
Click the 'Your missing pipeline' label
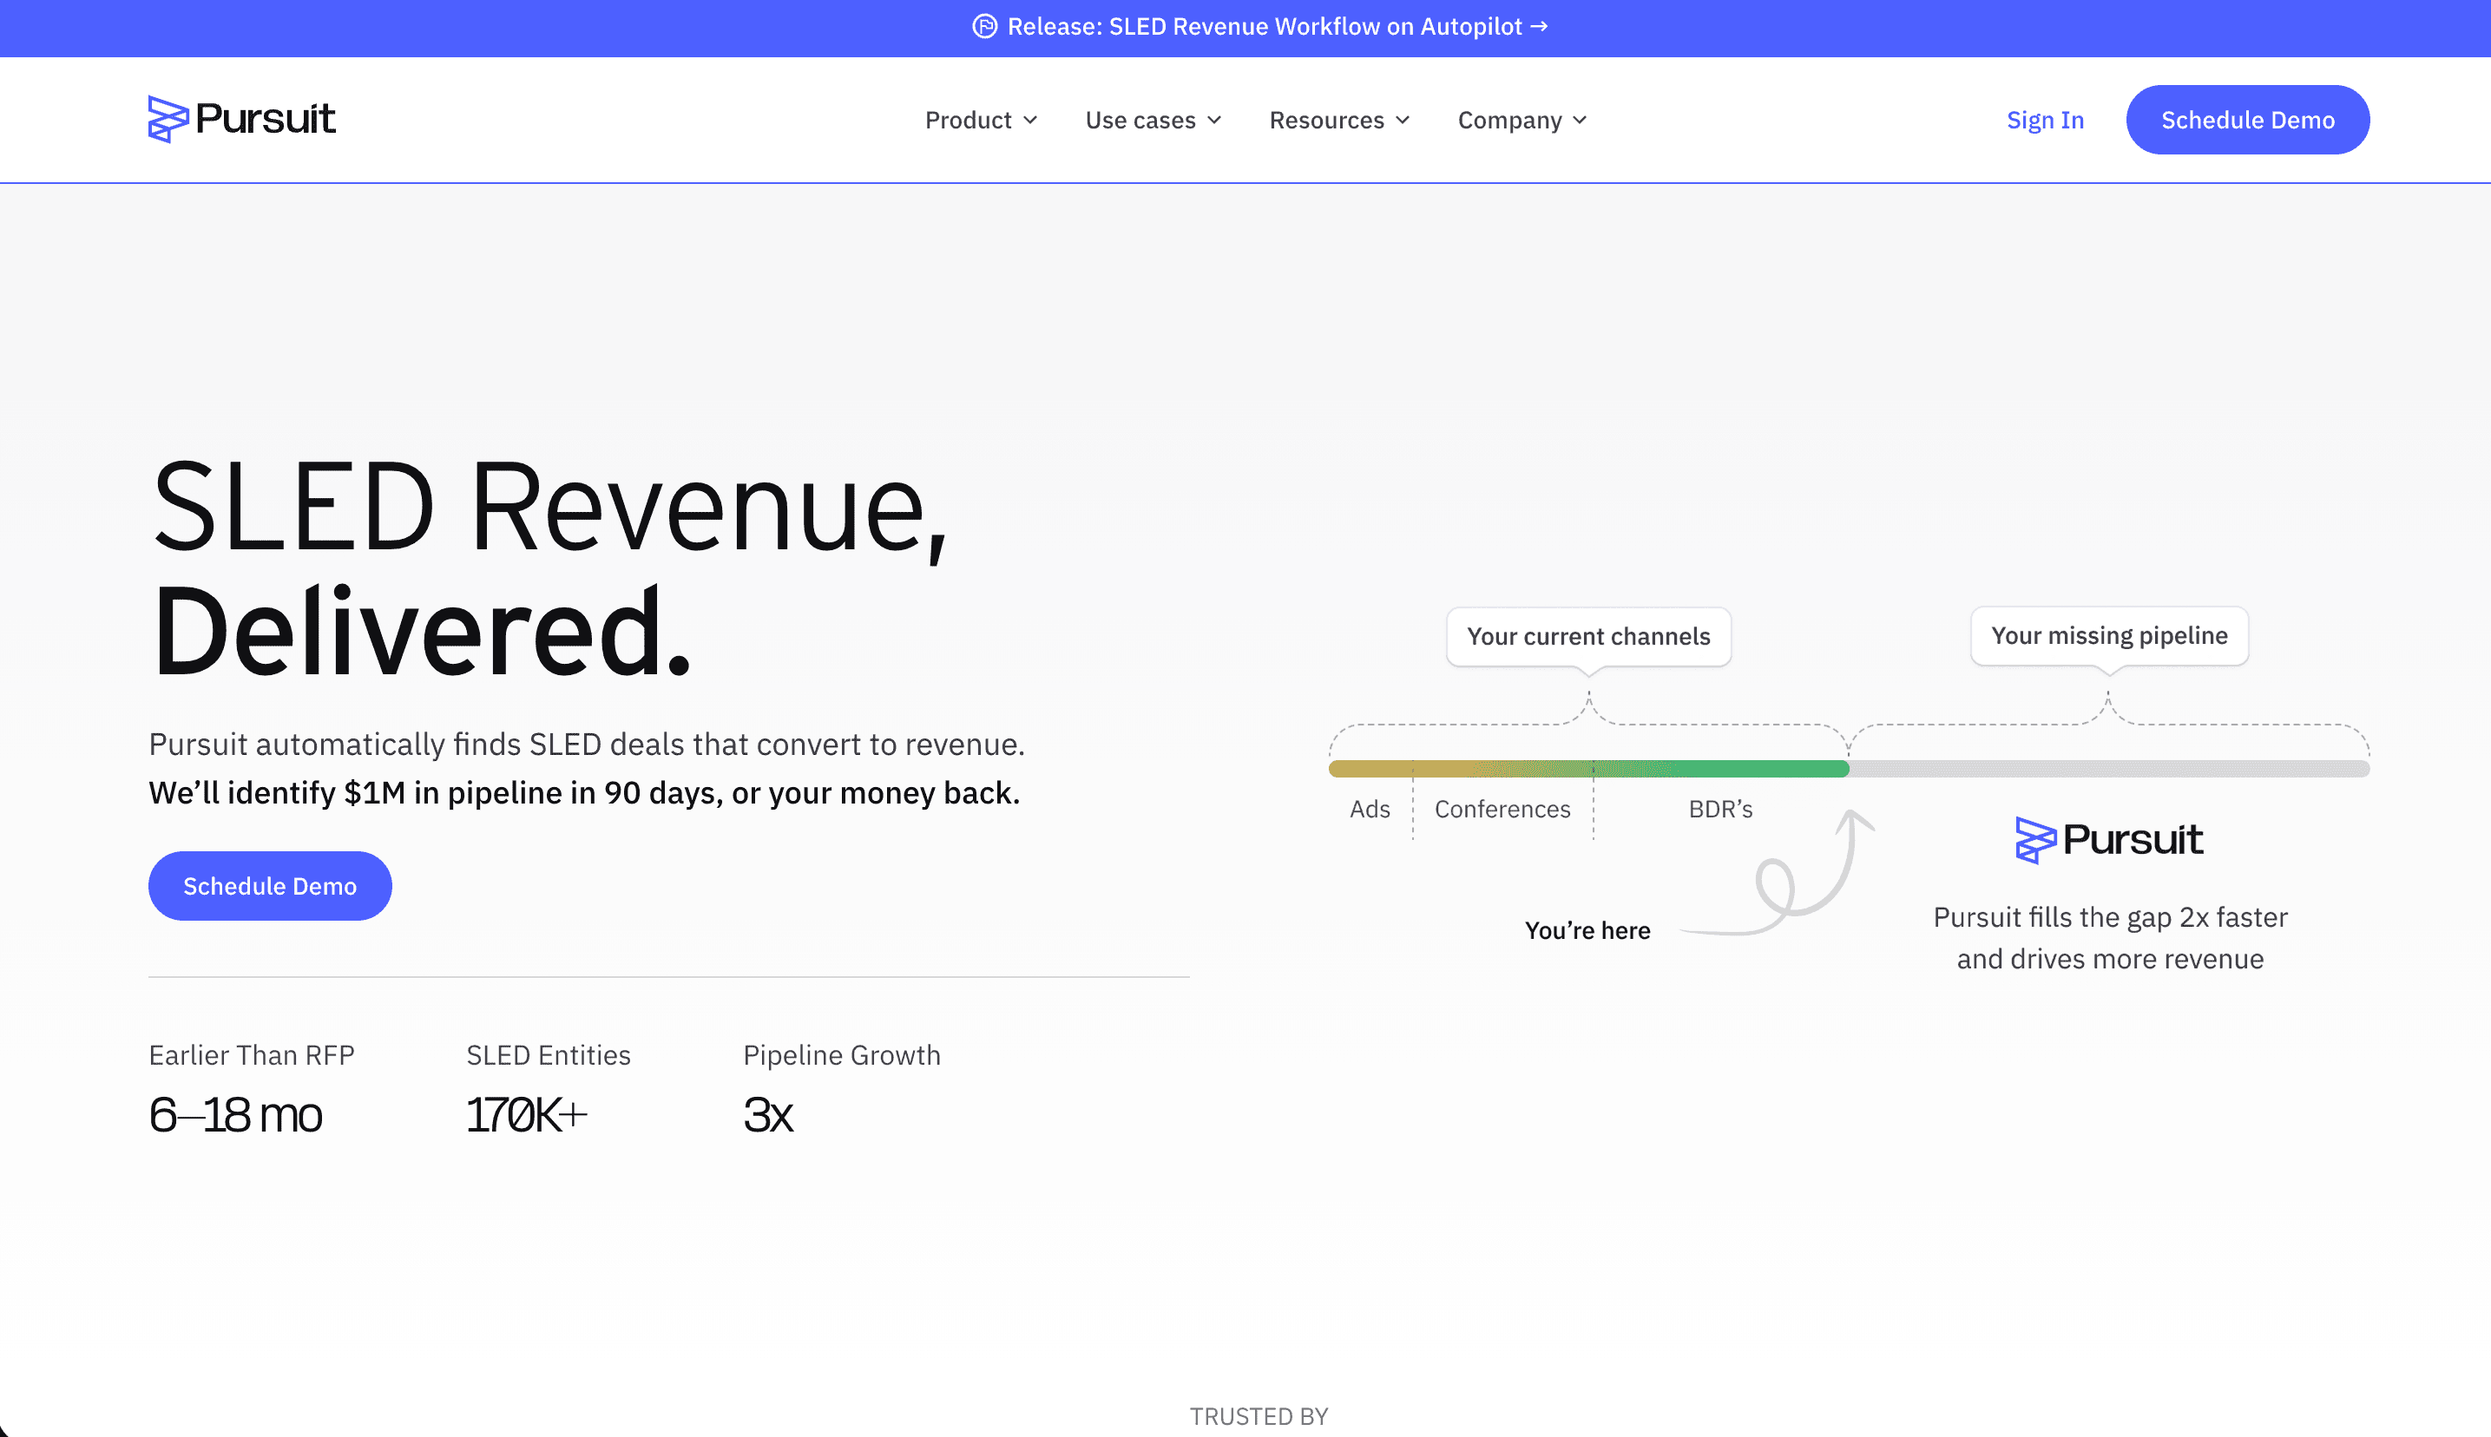click(x=2109, y=635)
